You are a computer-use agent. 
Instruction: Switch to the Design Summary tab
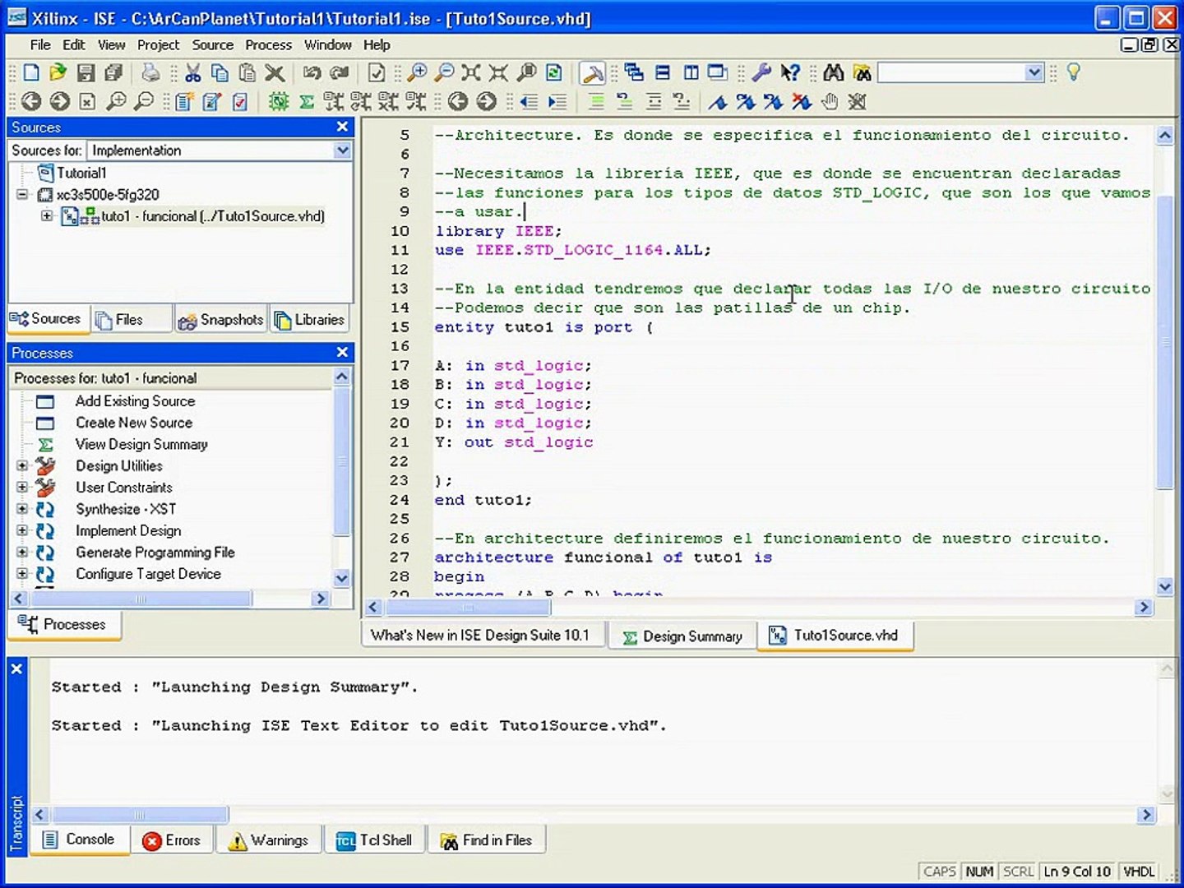click(x=682, y=636)
